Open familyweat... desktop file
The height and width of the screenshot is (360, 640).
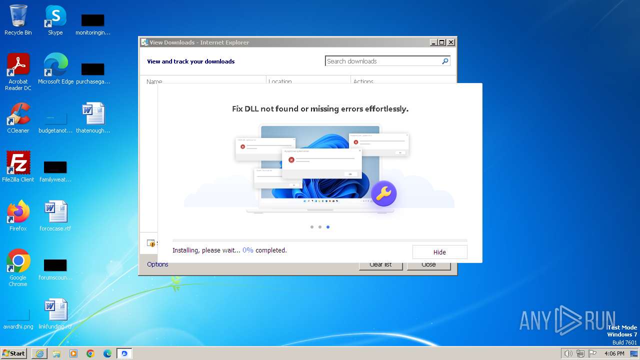point(55,171)
